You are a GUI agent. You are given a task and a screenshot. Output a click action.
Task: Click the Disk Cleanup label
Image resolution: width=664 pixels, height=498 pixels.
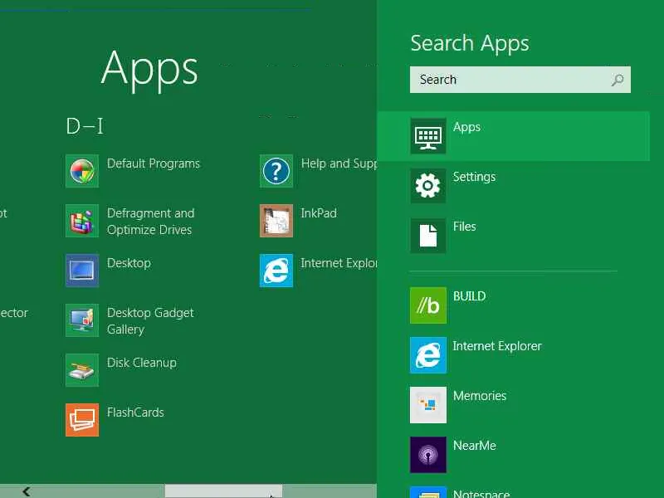(142, 363)
